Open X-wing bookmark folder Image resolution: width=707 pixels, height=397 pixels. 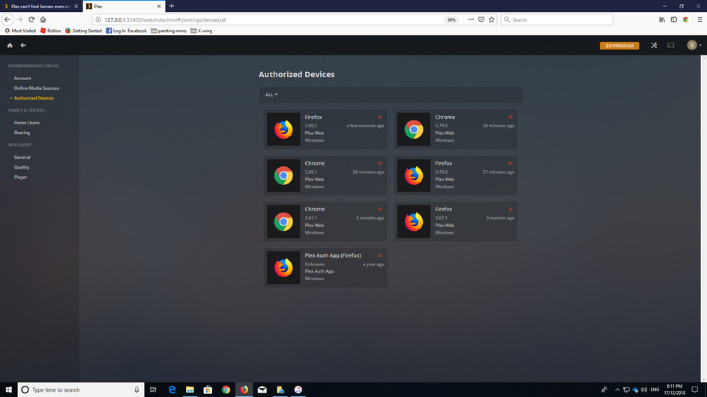click(202, 31)
